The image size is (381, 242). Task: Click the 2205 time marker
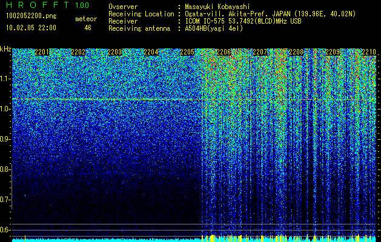[187, 52]
